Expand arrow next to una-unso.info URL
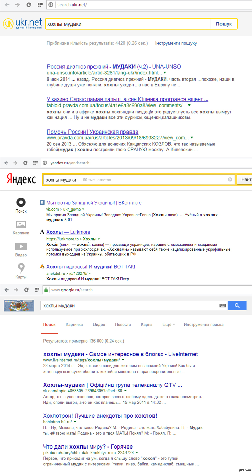The width and height of the screenshot is (252, 473). coord(165,73)
